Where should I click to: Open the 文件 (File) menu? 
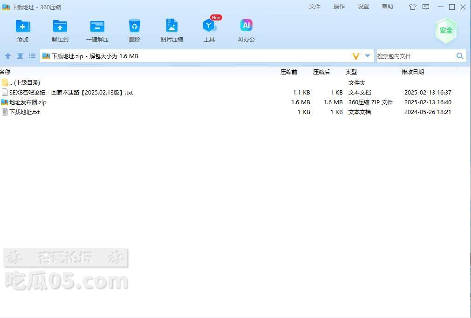click(315, 7)
